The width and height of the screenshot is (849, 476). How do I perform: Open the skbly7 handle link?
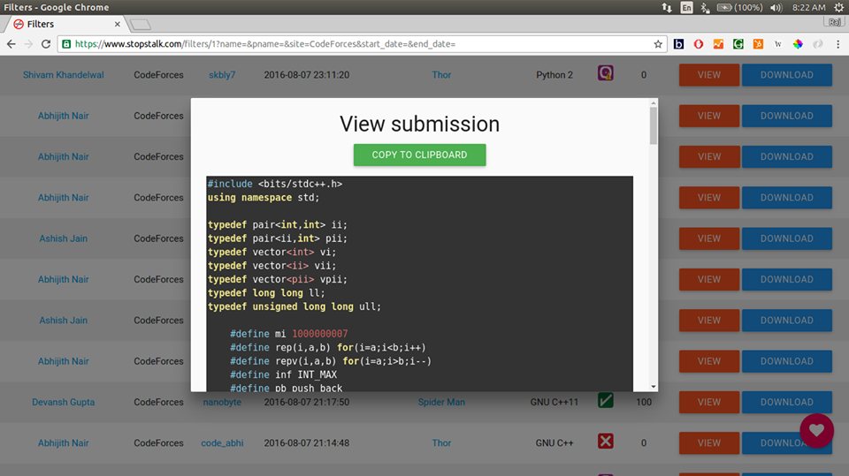(222, 75)
